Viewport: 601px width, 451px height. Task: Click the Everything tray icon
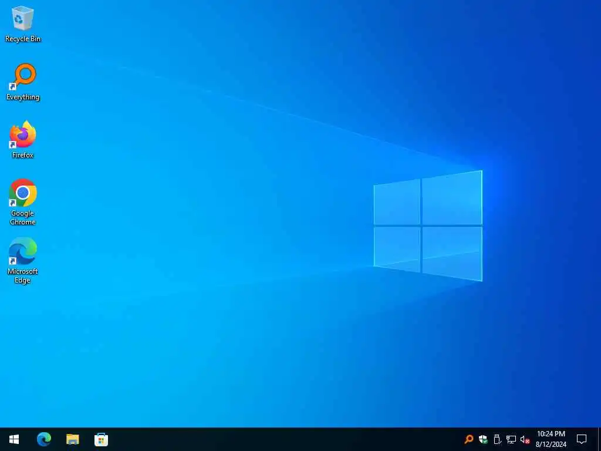468,439
